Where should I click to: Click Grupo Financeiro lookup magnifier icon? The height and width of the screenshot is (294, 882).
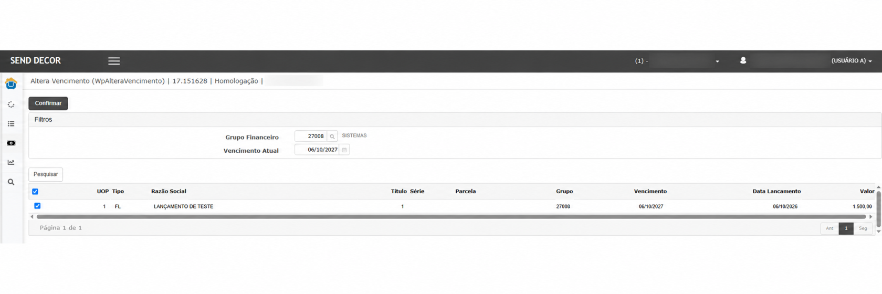pyautogui.click(x=332, y=136)
